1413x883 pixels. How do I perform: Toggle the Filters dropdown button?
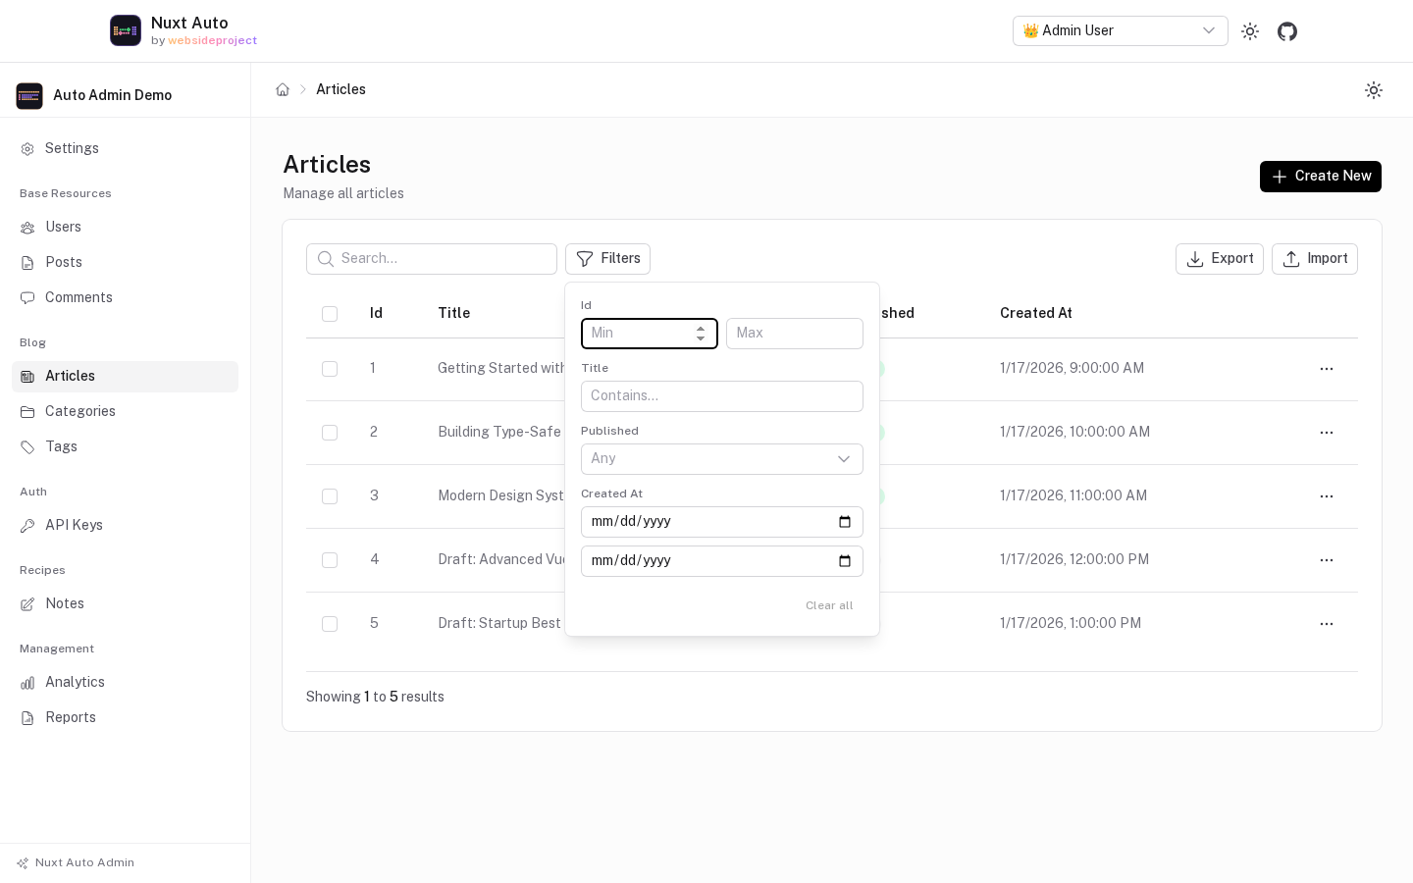coord(607,259)
